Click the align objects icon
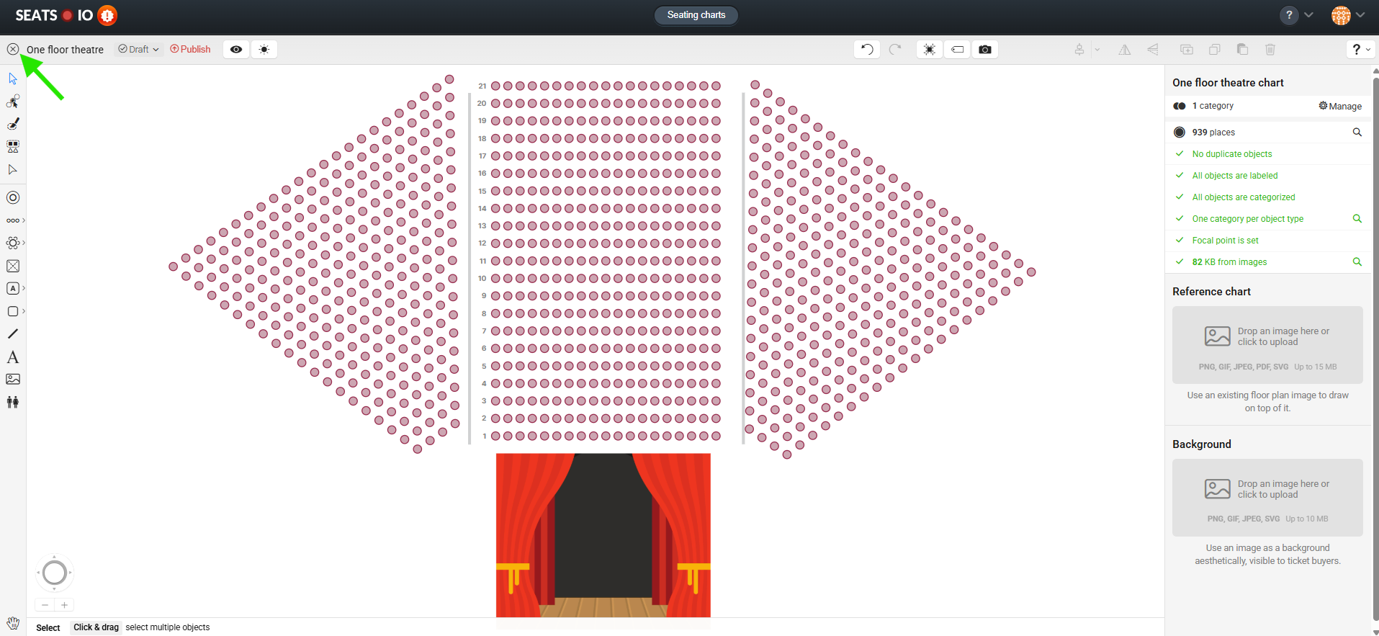 [x=1079, y=50]
